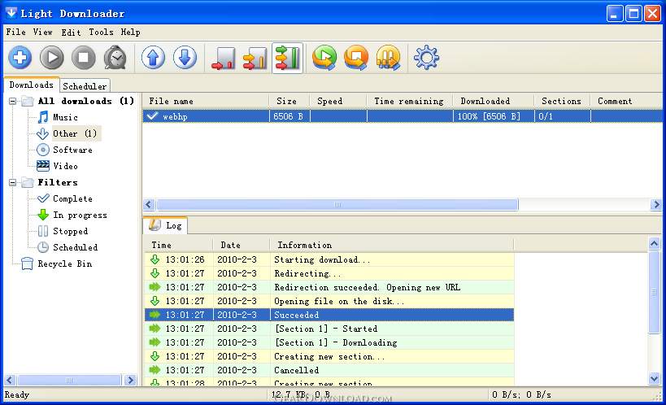This screenshot has width=666, height=405.
Task: Click the green start all downloads icon
Action: point(324,58)
